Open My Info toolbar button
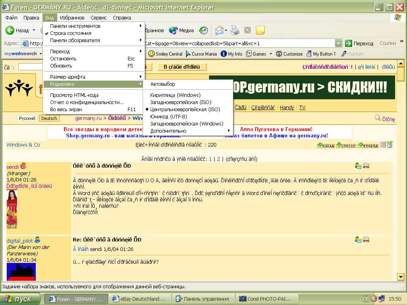This screenshot has height=305, width=407. pyautogui.click(x=231, y=54)
